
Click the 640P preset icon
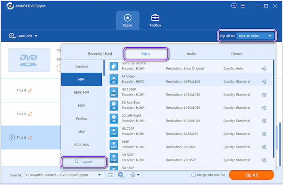114,145
